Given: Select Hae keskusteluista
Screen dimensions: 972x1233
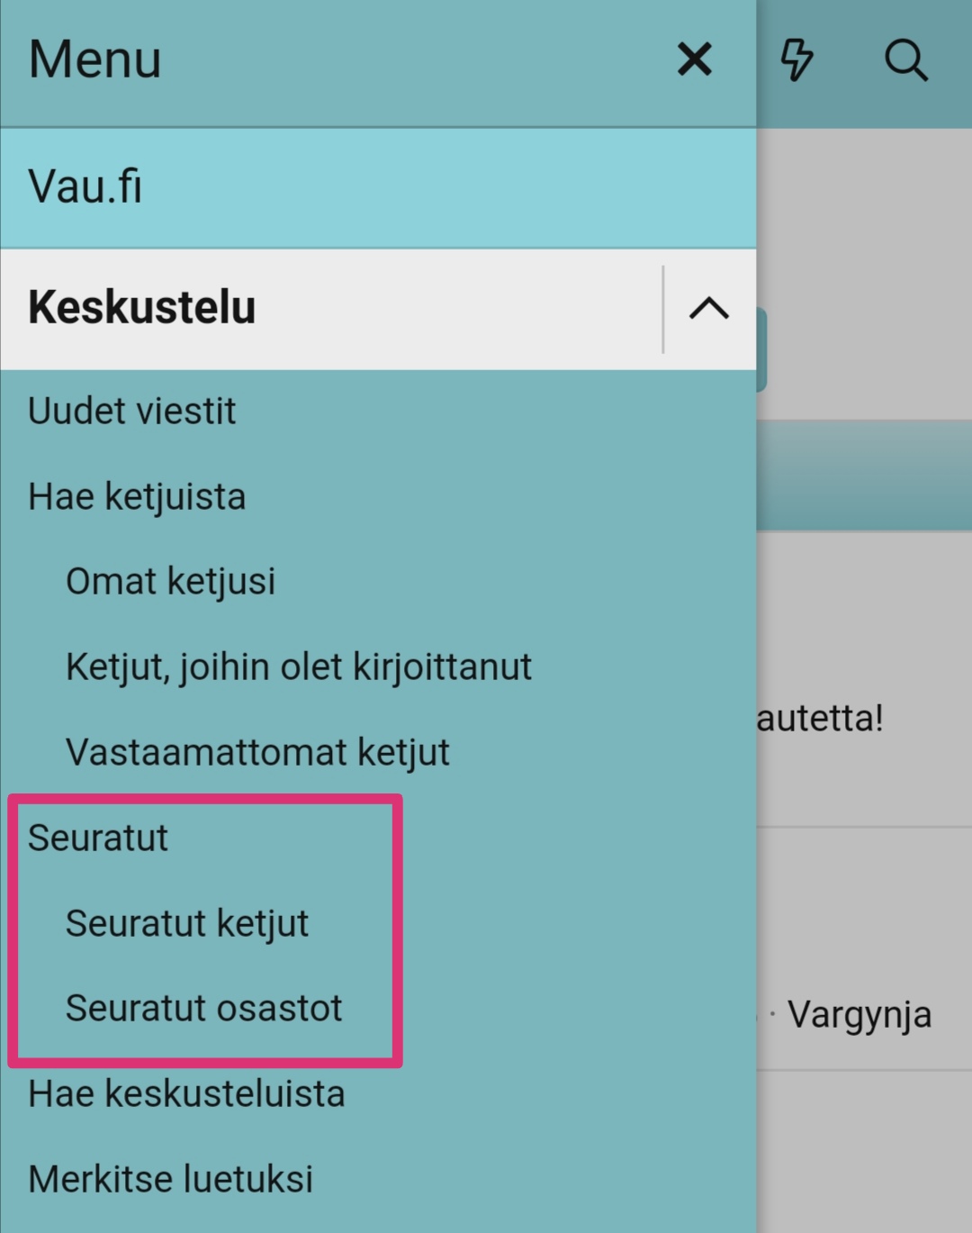Looking at the screenshot, I should [x=185, y=1093].
